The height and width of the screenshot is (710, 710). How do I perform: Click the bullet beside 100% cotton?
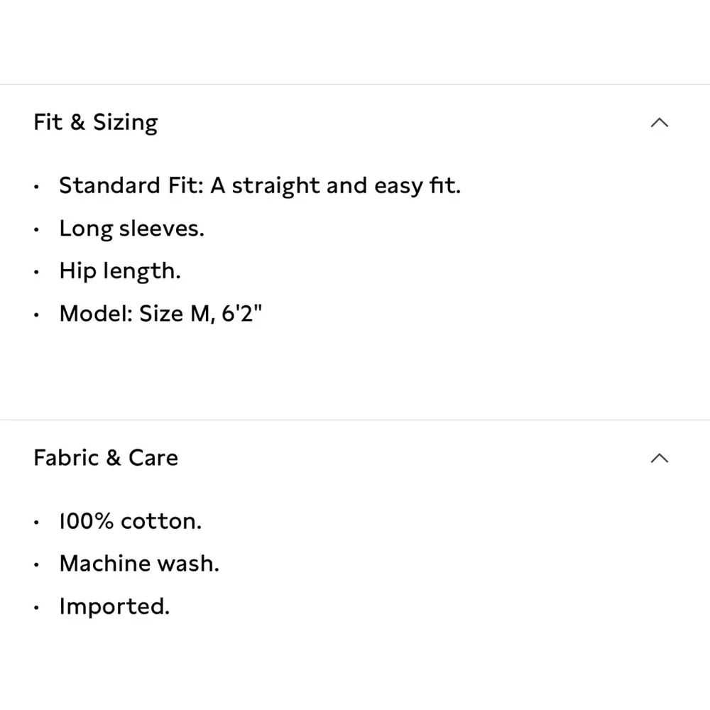coord(36,522)
